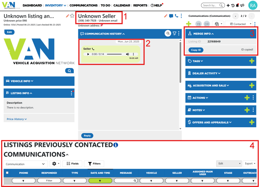Go to the Reports menu item
The image size is (260, 187).
140,5
